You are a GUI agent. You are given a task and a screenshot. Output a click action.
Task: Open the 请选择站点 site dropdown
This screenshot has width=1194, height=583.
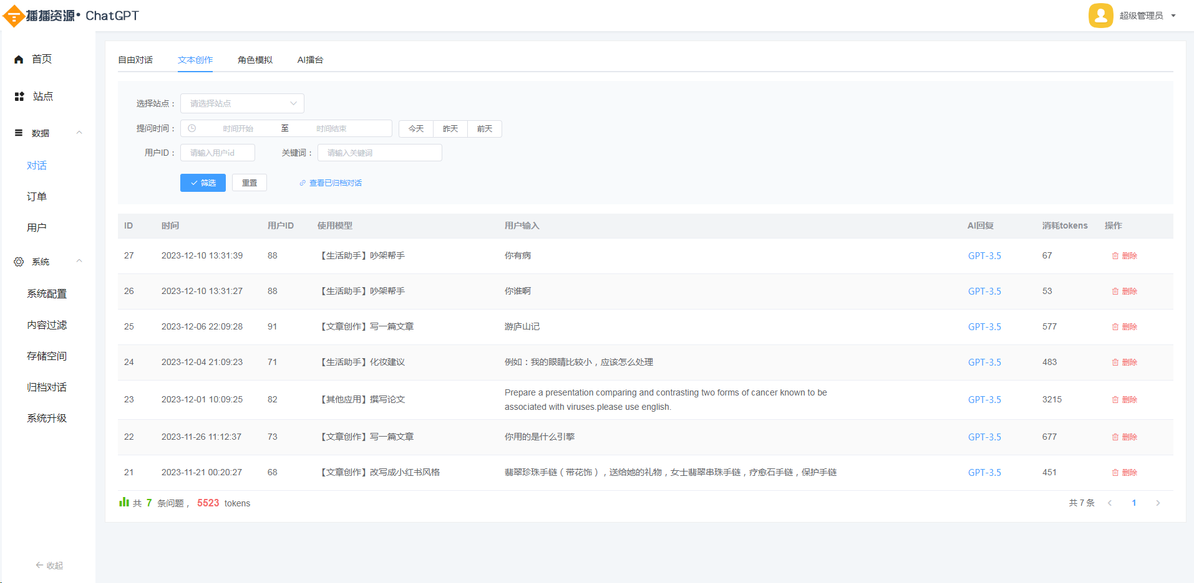click(242, 103)
